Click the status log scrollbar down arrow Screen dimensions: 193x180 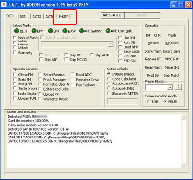coord(183,166)
